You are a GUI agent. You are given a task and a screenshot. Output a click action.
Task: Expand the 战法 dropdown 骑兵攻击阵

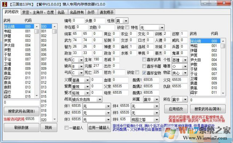(x=87, y=99)
